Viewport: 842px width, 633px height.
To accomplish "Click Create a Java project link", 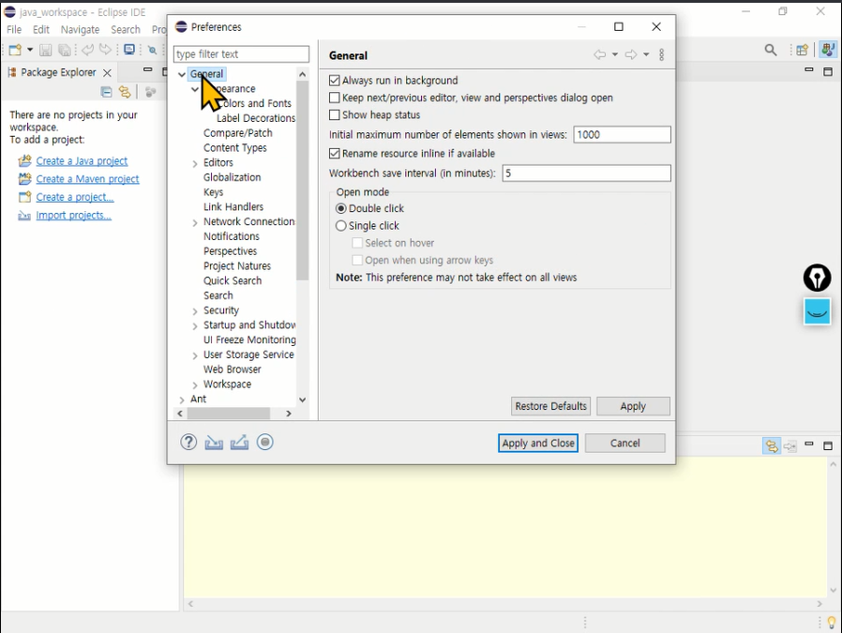I will coord(82,161).
